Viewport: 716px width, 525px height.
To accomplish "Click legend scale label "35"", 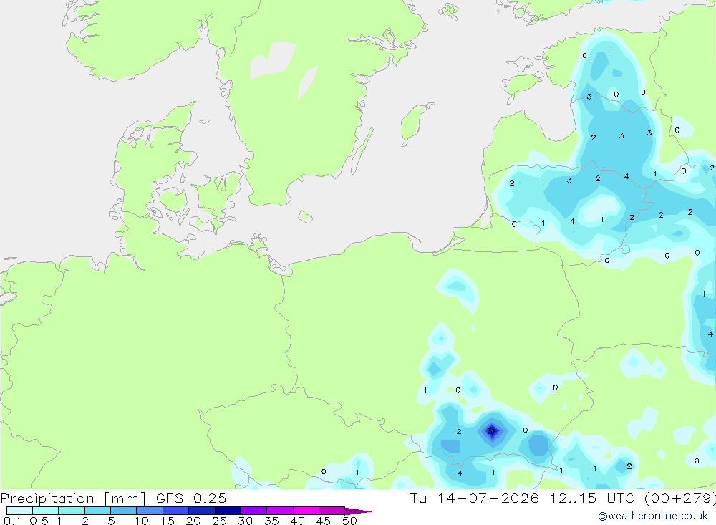I will pos(271,521).
